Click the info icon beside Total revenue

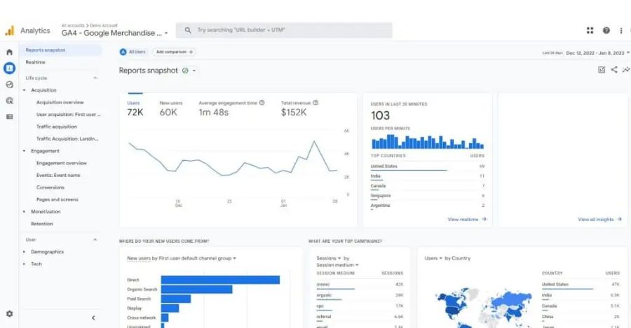pyautogui.click(x=315, y=103)
